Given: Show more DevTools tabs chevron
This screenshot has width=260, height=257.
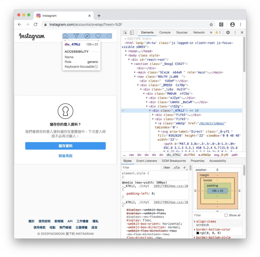Looking at the screenshot, I should (211, 32).
